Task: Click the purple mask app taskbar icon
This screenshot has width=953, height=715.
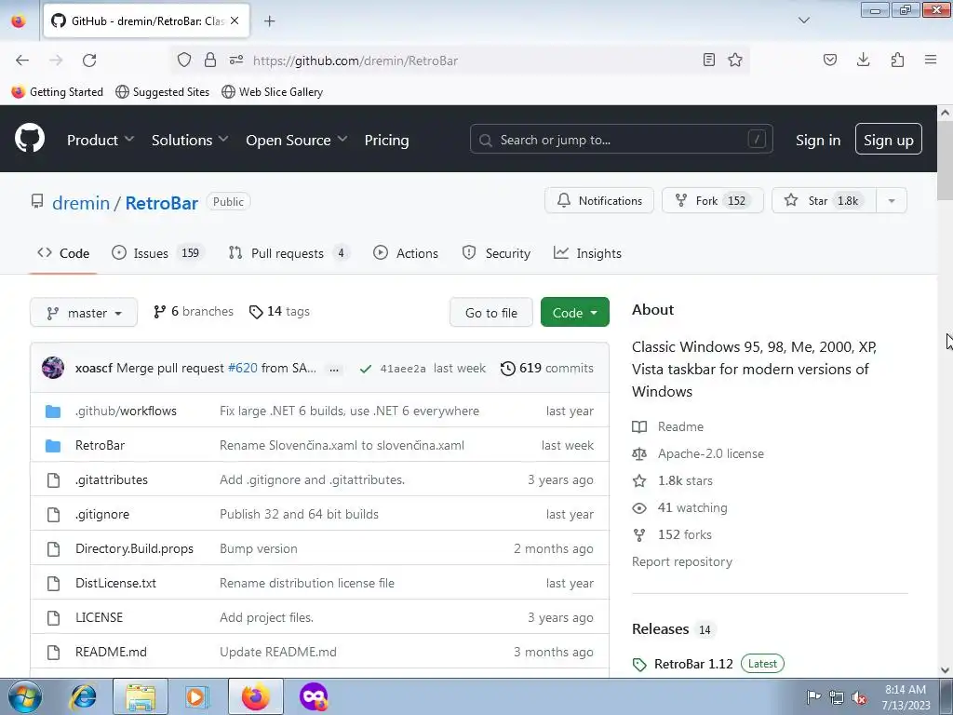Action: (314, 696)
